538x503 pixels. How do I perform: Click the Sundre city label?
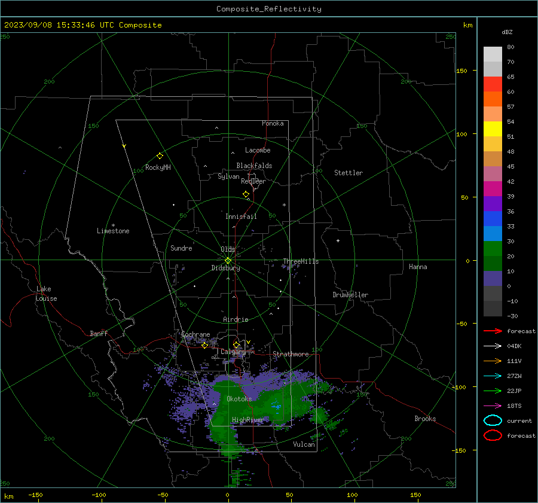pos(181,248)
